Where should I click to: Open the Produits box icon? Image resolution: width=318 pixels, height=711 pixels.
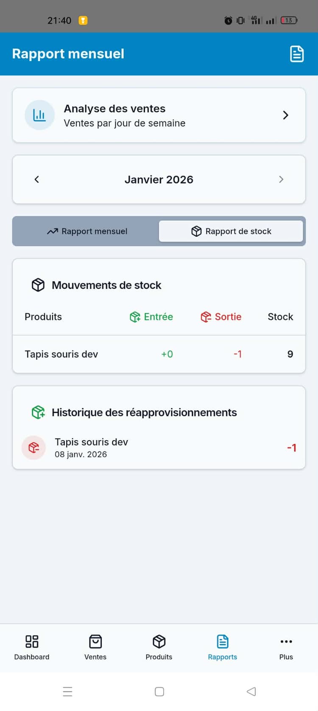tap(159, 641)
